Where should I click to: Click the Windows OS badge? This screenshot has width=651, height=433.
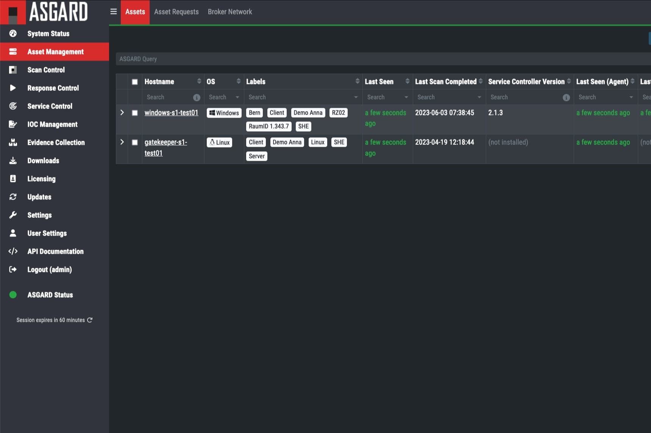[224, 113]
